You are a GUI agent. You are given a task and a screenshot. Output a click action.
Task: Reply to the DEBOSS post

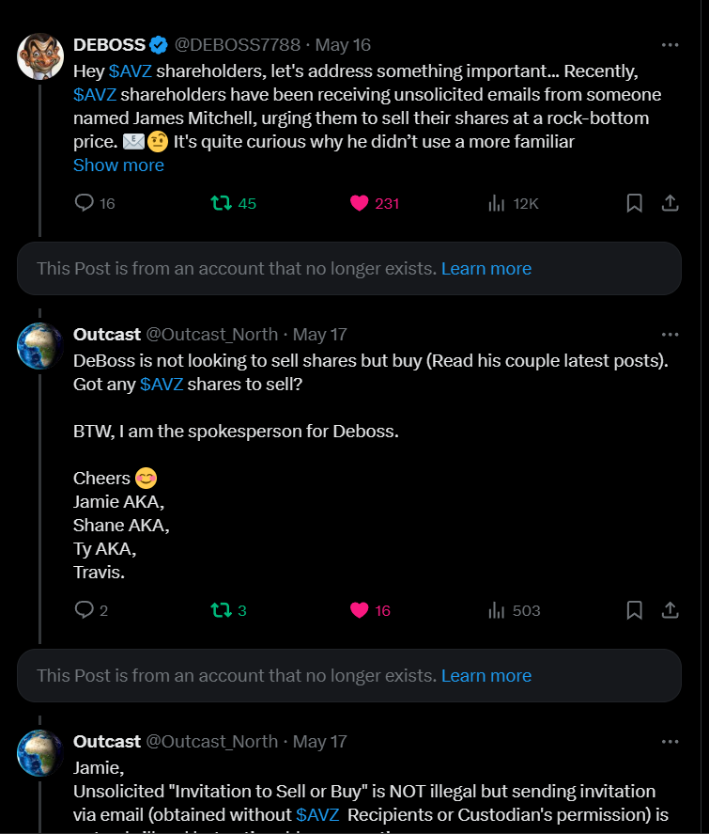(x=85, y=203)
